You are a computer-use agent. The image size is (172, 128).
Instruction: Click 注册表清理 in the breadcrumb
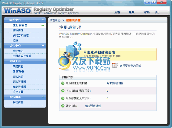[x=73, y=20]
